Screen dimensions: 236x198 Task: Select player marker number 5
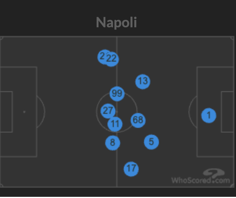coord(151,142)
